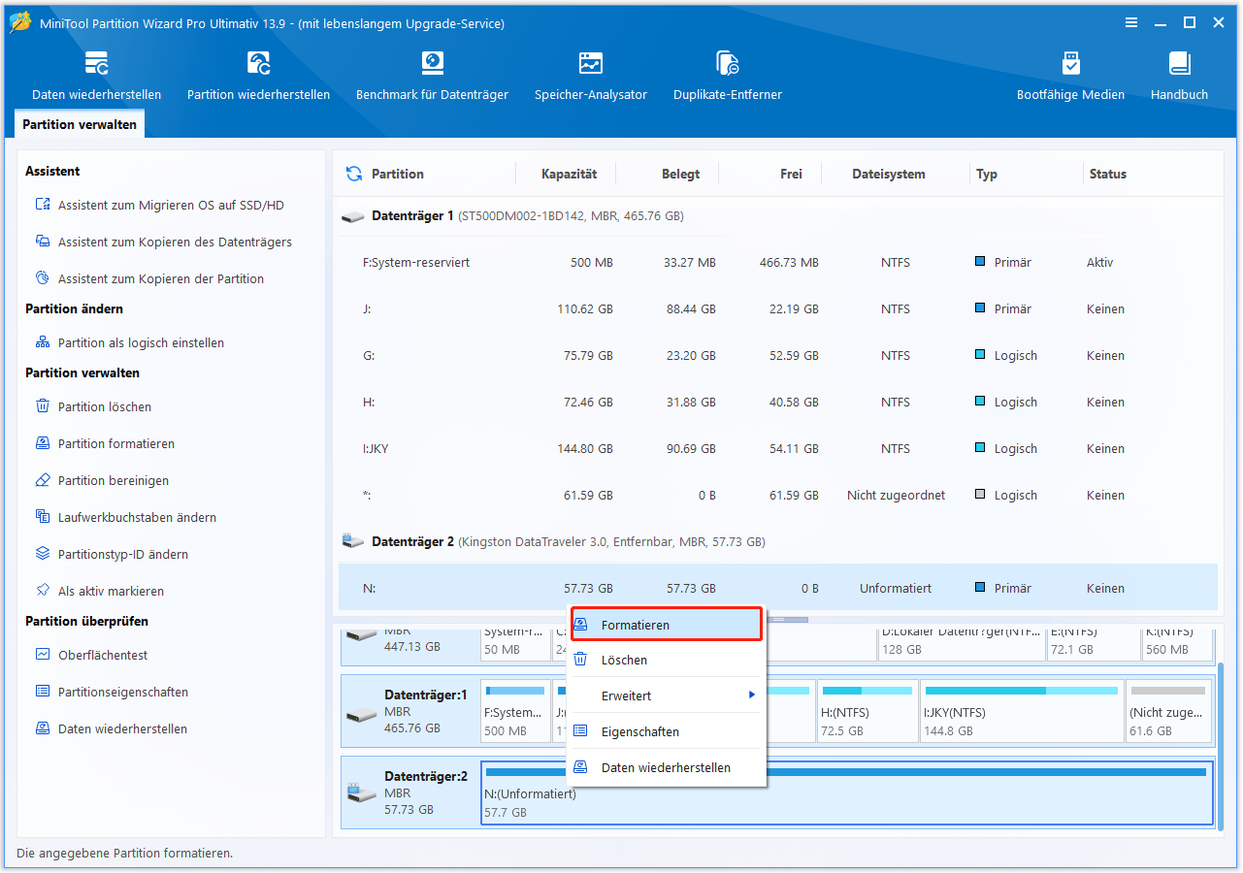
Task: Select F:System-reserviert partition row
Action: coord(778,263)
